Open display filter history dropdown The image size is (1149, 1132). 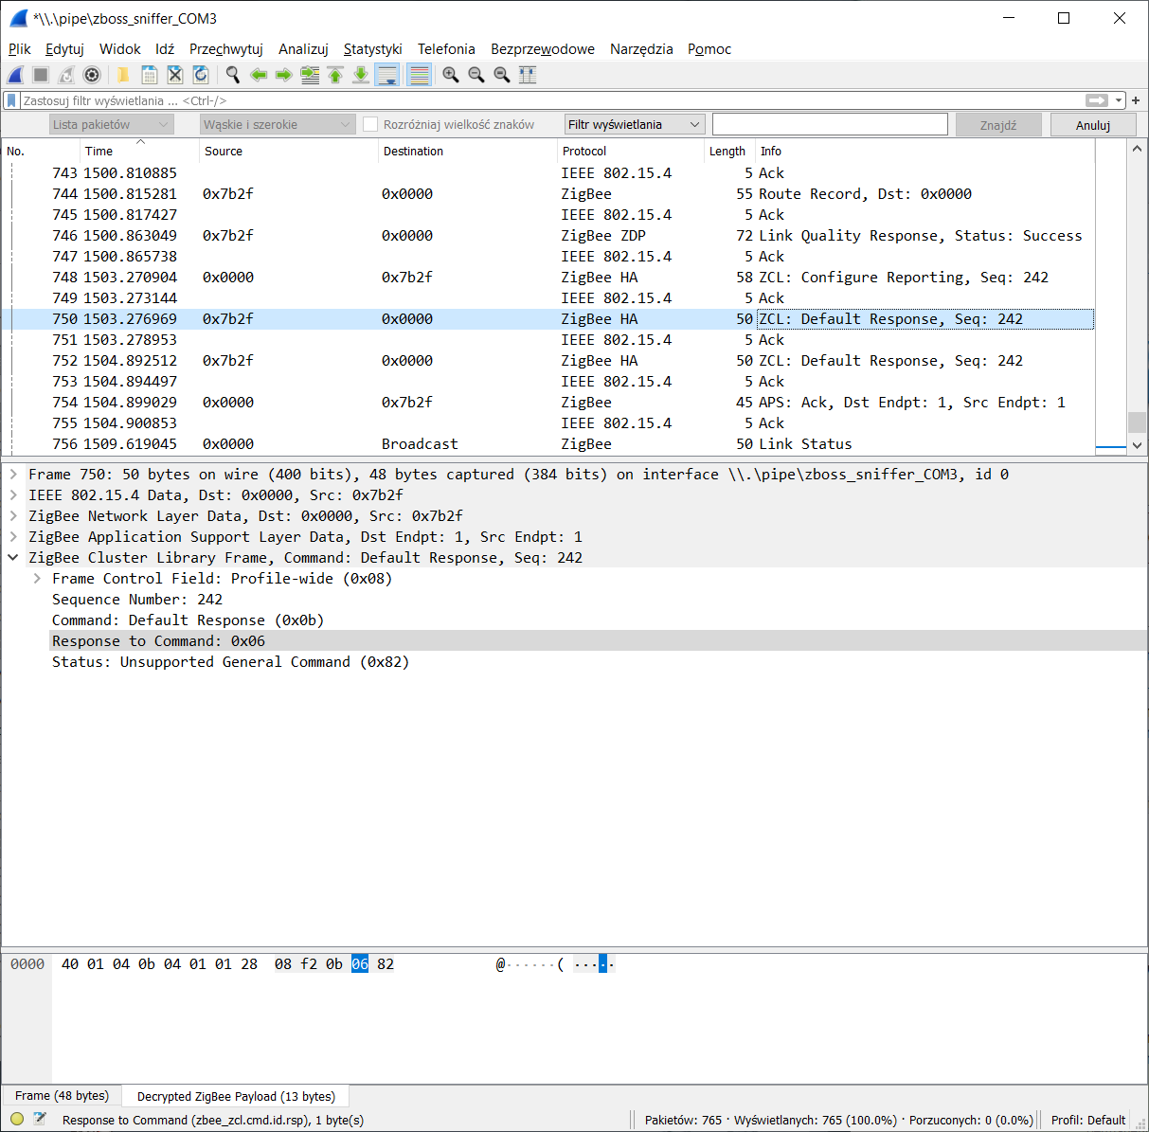[x=1119, y=100]
